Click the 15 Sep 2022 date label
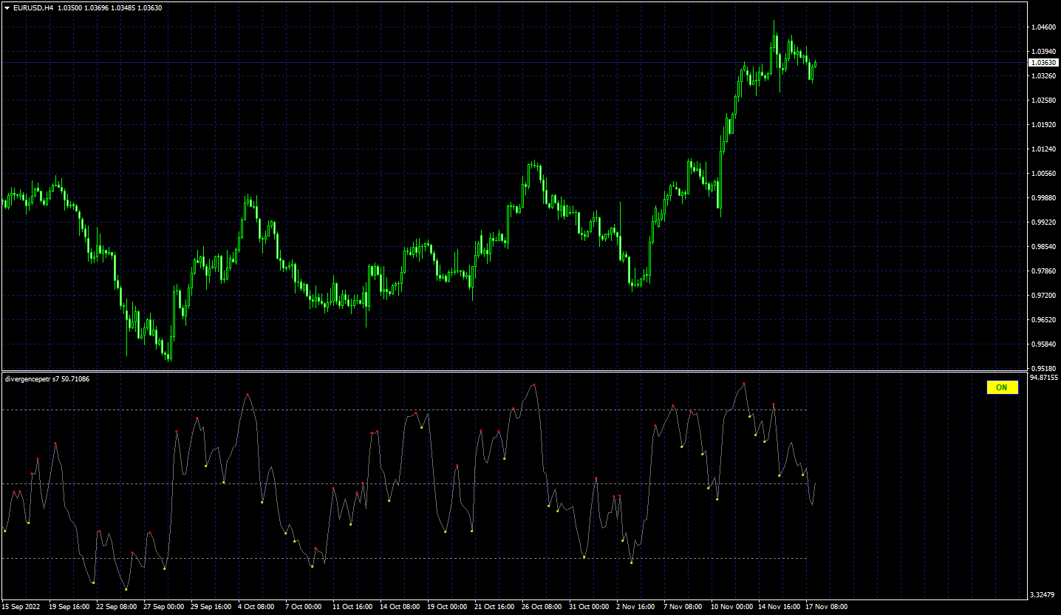The height and width of the screenshot is (615, 1061). [x=22, y=607]
